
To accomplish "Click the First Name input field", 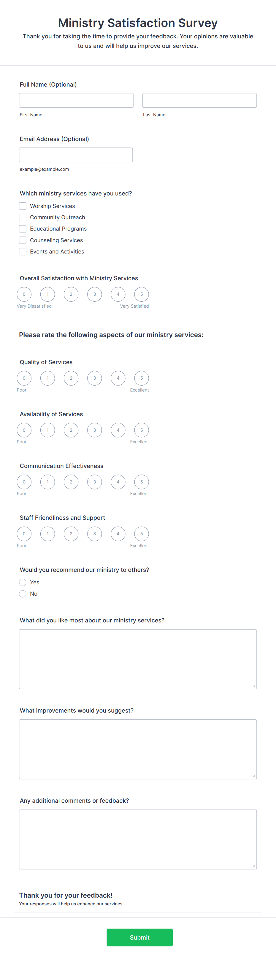I will click(76, 100).
